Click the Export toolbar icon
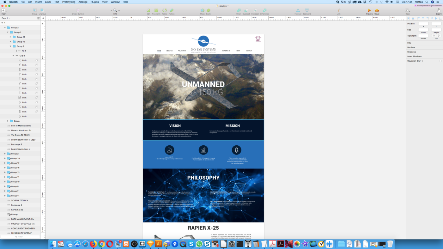 tap(439, 10)
